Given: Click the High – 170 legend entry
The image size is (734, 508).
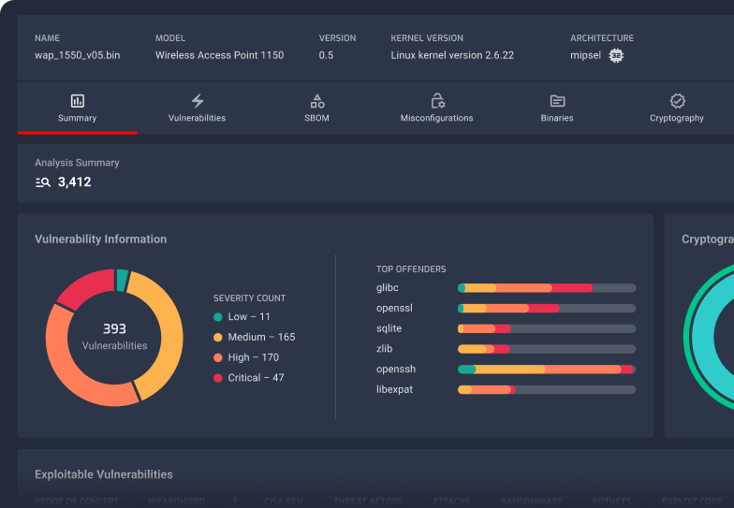Looking at the screenshot, I should point(246,357).
